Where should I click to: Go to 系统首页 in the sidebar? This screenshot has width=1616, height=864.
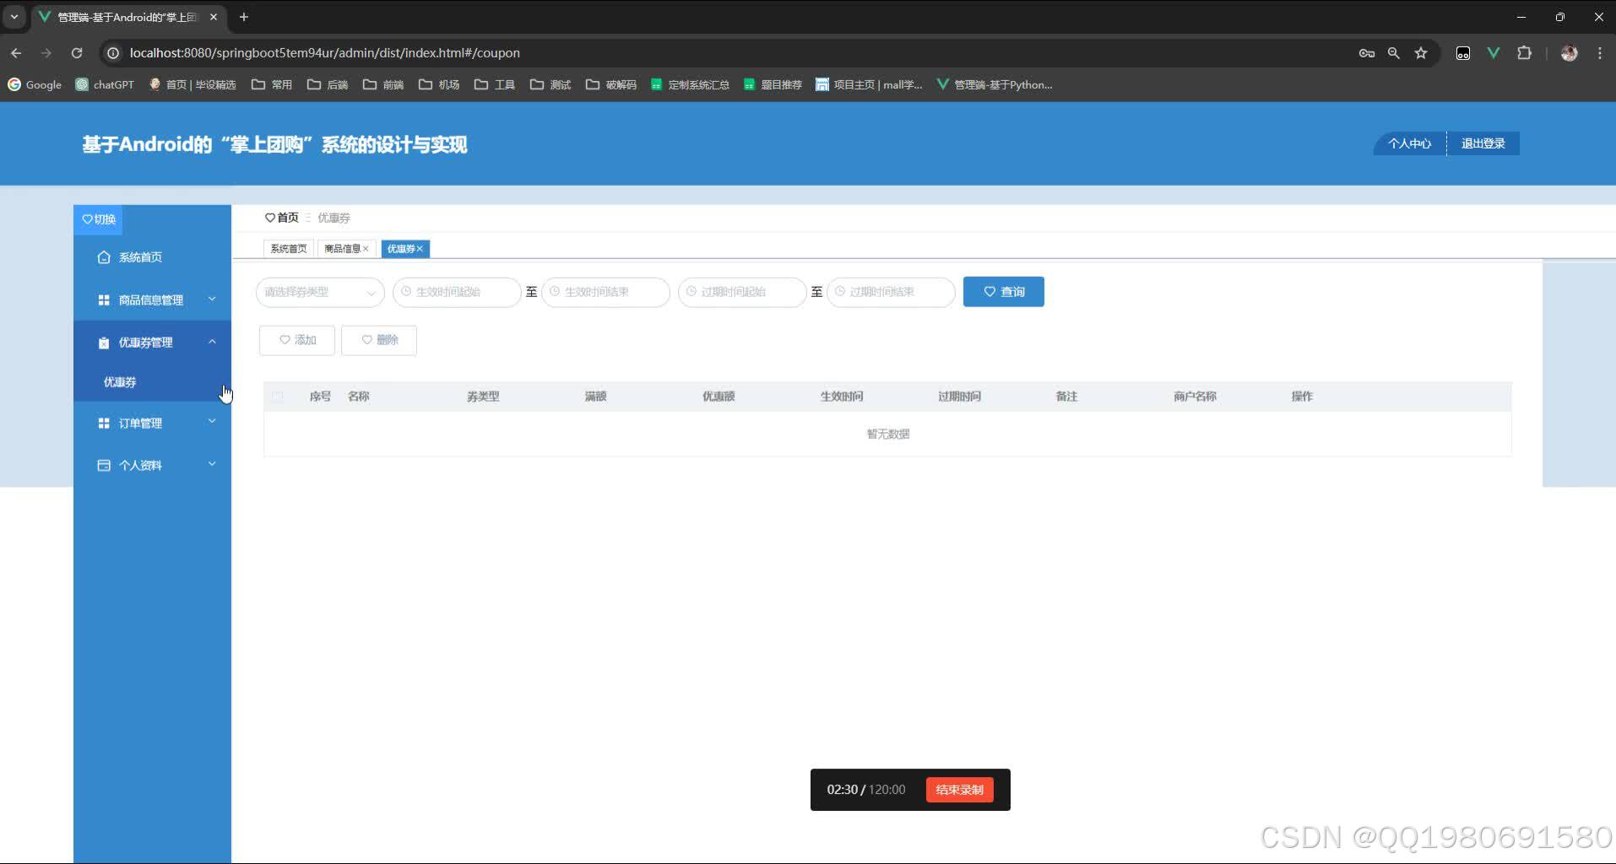point(152,257)
